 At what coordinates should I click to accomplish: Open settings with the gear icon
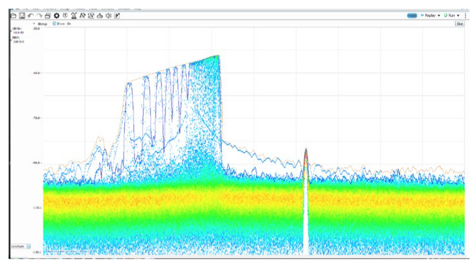pyautogui.click(x=57, y=16)
